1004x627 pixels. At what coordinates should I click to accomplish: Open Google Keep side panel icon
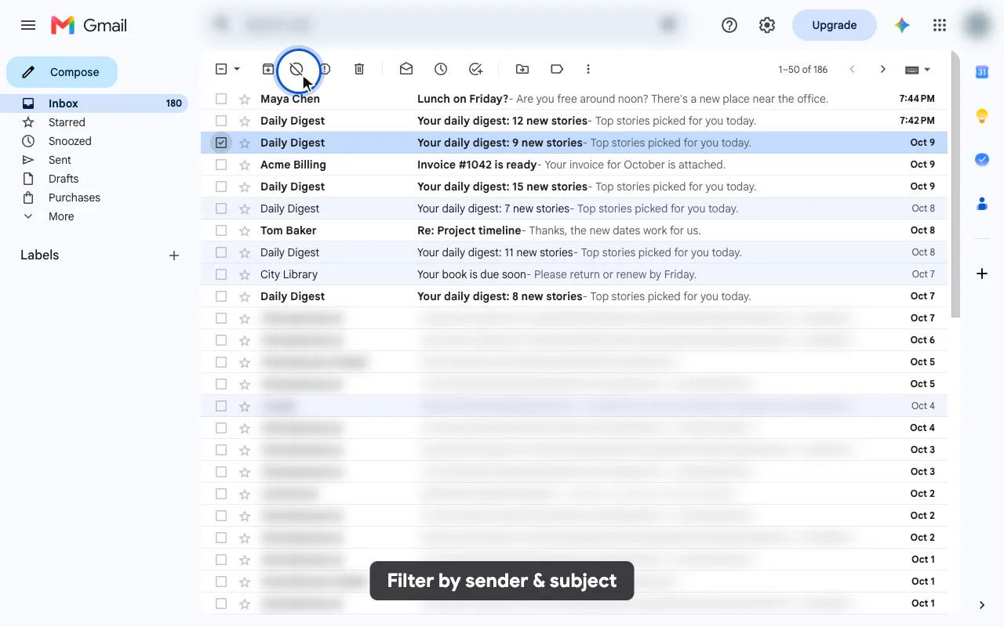tap(982, 116)
